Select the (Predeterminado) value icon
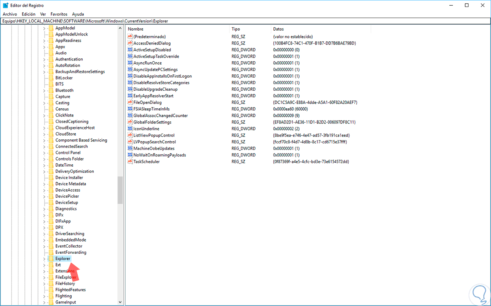This screenshot has width=491, height=306. [130, 36]
